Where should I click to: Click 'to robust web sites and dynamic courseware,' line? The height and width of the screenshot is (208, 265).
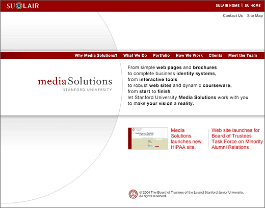(179, 85)
